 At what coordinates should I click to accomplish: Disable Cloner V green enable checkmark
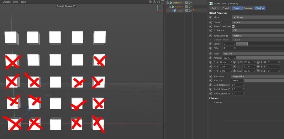(191, 7)
